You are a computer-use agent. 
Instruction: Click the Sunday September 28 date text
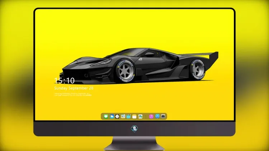(x=74, y=88)
